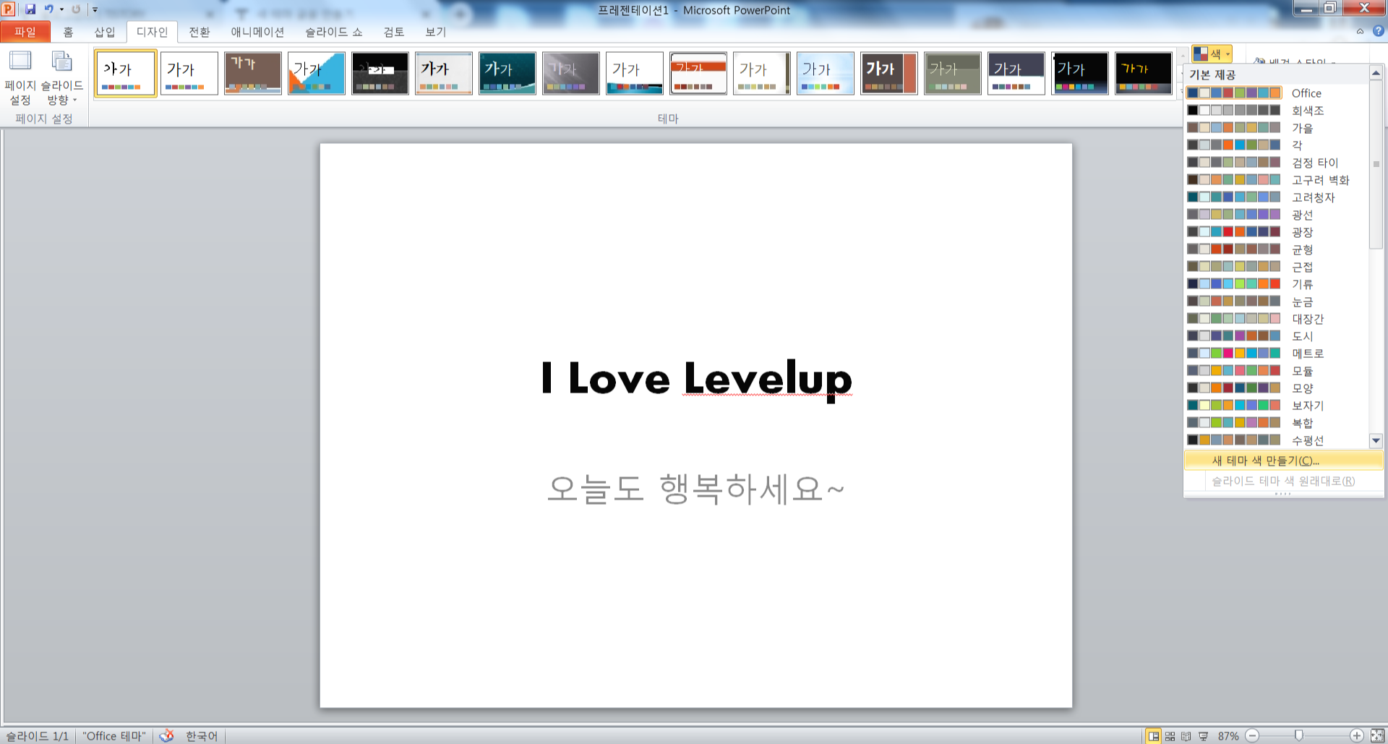
Task: Choose the 회색조 grayscale color scheme
Action: tap(1276, 111)
